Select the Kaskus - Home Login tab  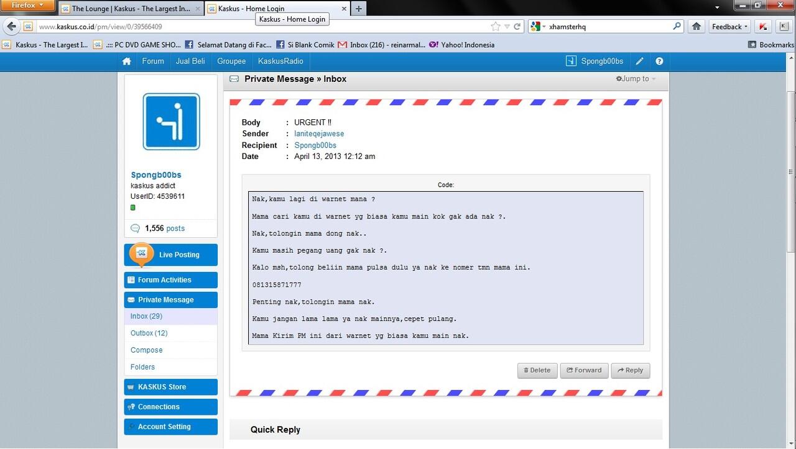(x=276, y=9)
